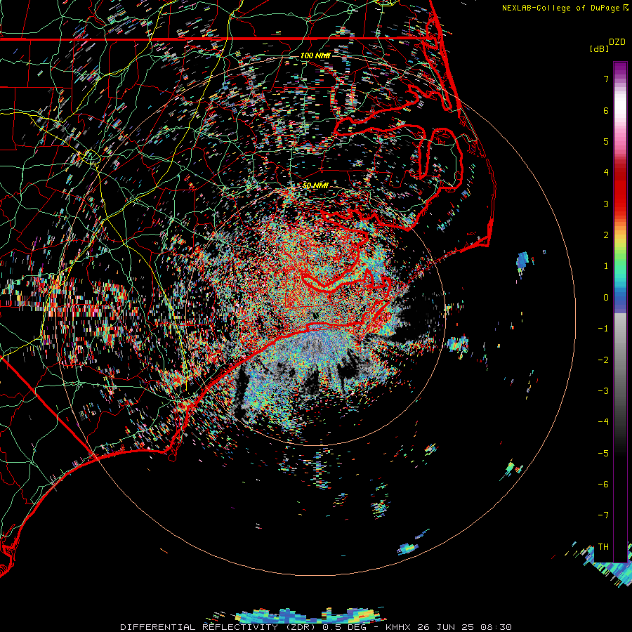632x632 pixels.
Task: Click the NEXLAB-College of DuPage credit text
Action: point(565,8)
